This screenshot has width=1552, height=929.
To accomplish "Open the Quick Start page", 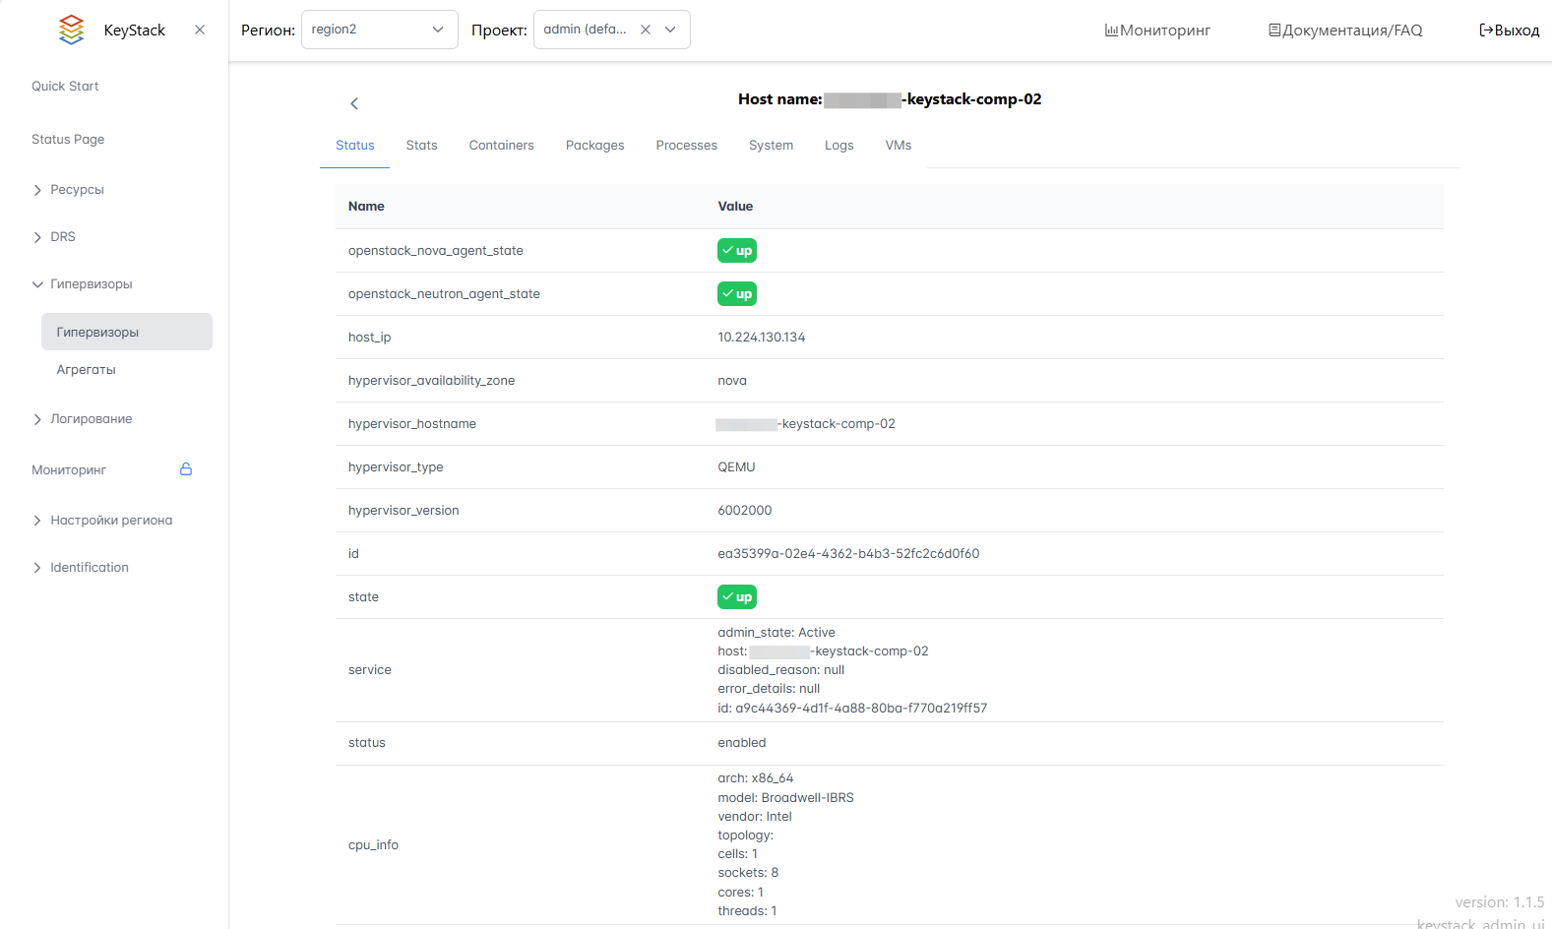I will pos(65,87).
